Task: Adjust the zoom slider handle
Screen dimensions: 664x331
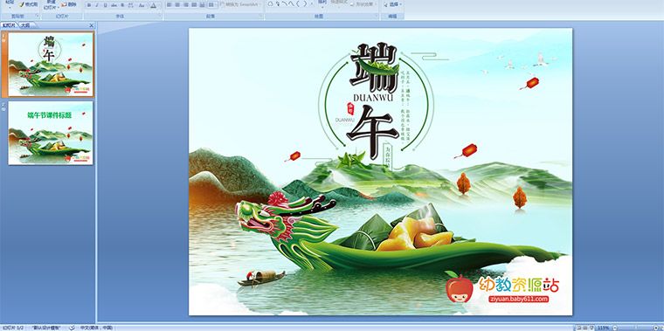Action: point(636,328)
